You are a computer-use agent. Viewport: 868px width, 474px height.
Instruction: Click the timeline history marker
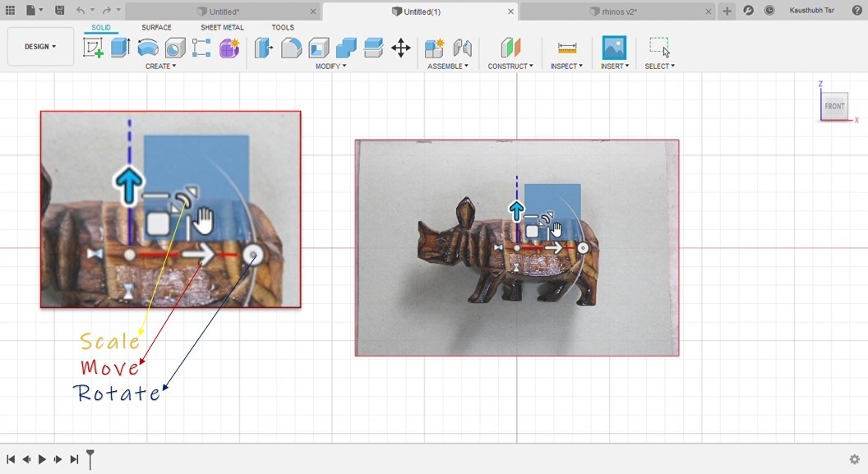coord(90,458)
